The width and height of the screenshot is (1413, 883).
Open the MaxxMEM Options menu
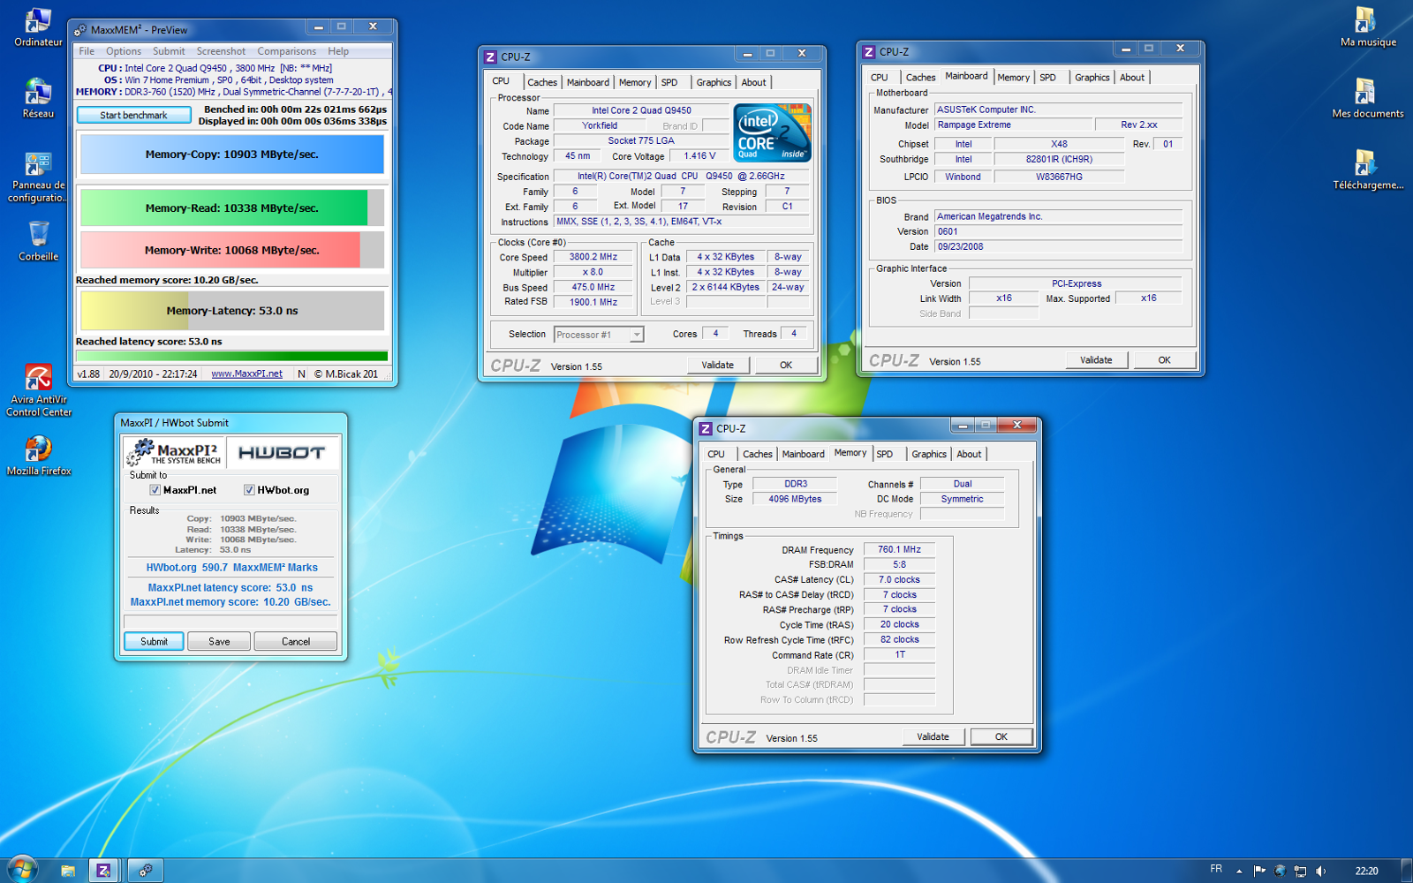pyautogui.click(x=124, y=51)
